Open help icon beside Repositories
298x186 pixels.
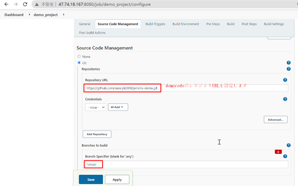point(289,69)
